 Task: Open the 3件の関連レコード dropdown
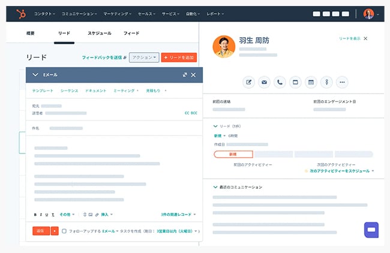178,215
